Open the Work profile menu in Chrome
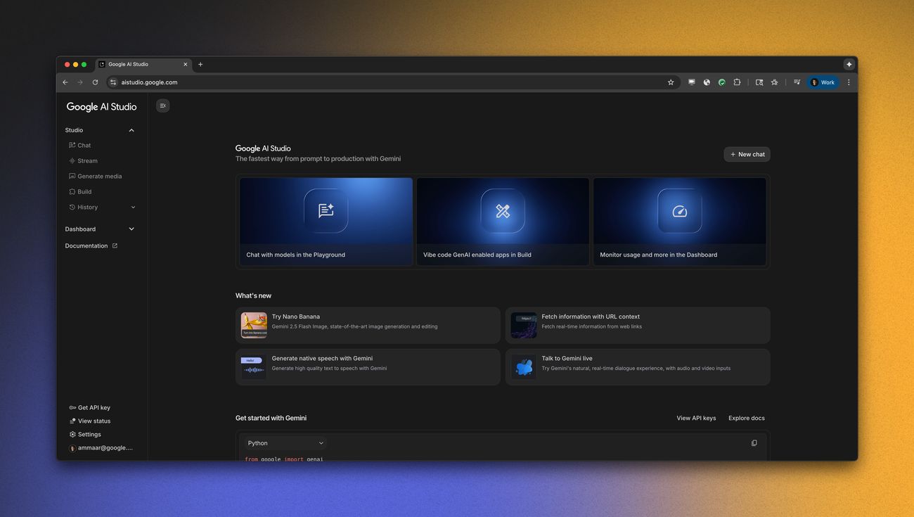 coord(823,82)
